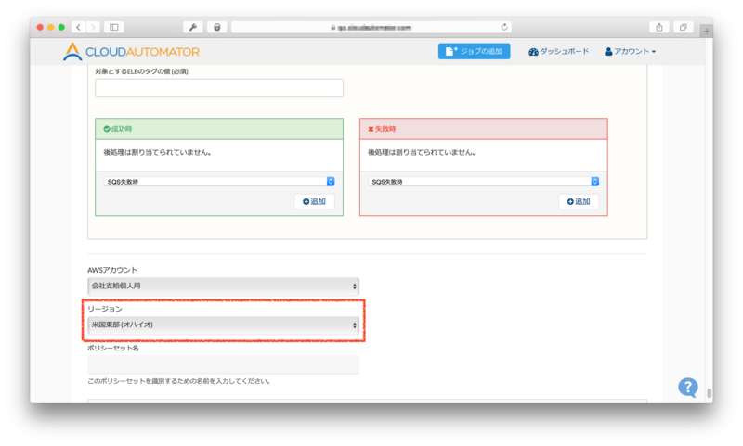
Task: Open the リージョン dropdown
Action: (x=223, y=325)
